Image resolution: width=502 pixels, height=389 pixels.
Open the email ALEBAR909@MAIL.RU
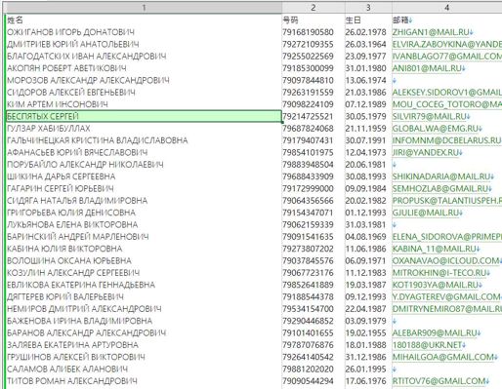point(435,332)
